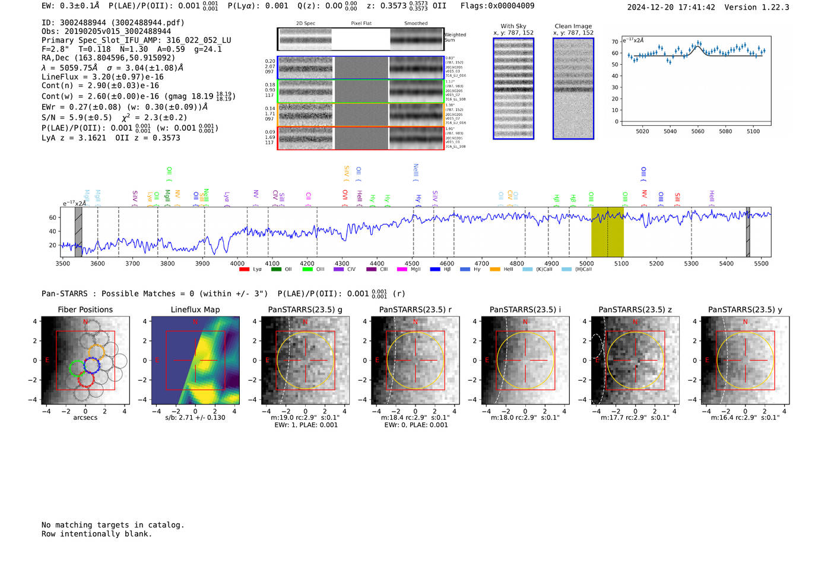This screenshot has height=566, width=831.
Task: Select the red-bordered 2D spectrum row
Action: pos(361,138)
